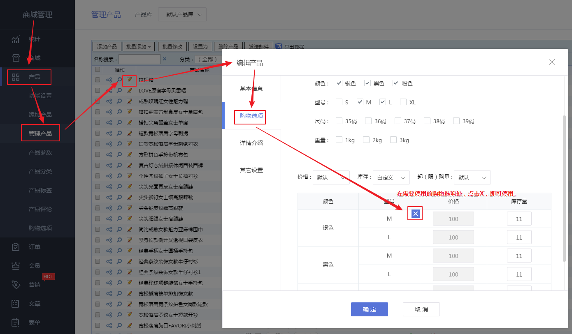Edit 经典珍珠项链装饰女士手拎包 via pencil icon
Image resolution: width=572 pixels, height=334 pixels.
pyautogui.click(x=130, y=283)
